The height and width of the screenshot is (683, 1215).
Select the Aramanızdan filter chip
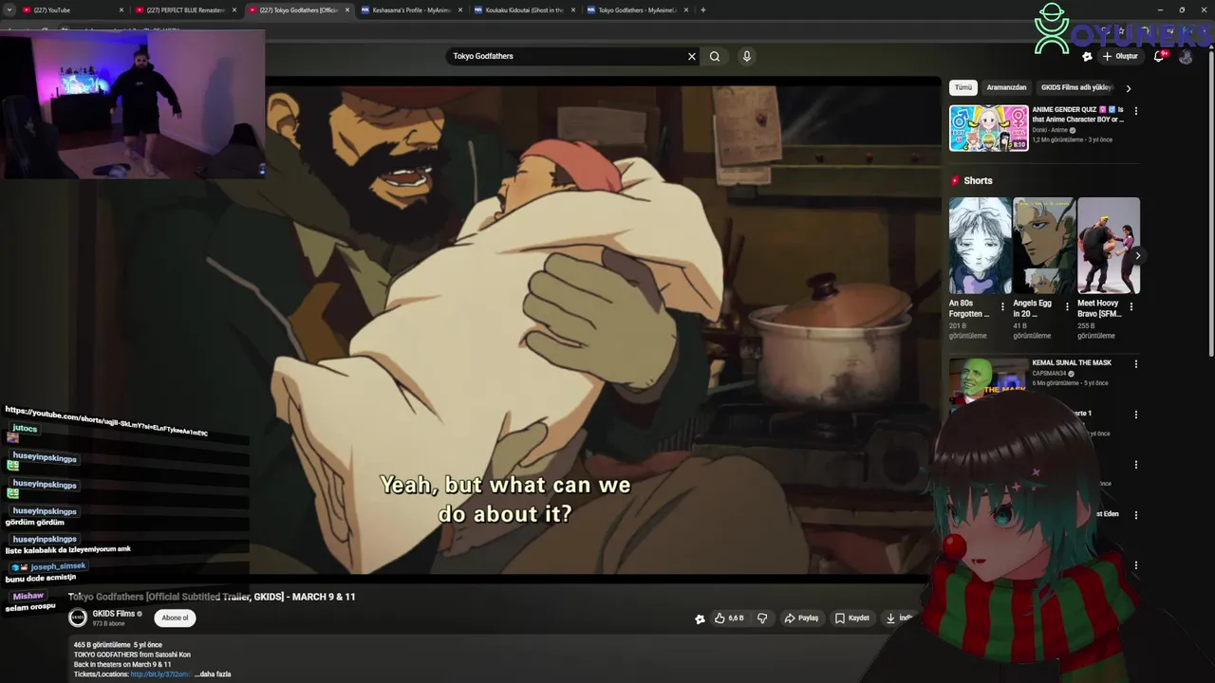[x=1006, y=87]
